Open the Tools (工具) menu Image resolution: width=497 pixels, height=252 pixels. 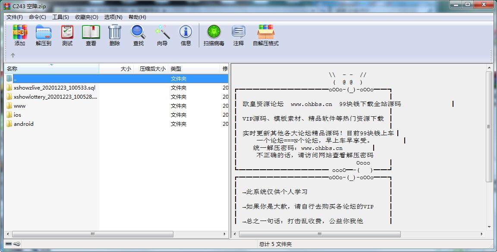pyautogui.click(x=60, y=17)
